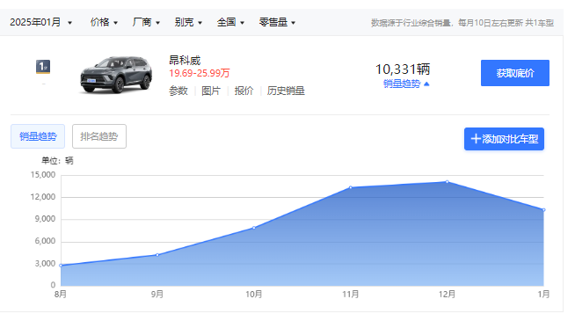The image size is (575, 321).
Task: Click the 12,000 y-axis label
Action: (43, 197)
